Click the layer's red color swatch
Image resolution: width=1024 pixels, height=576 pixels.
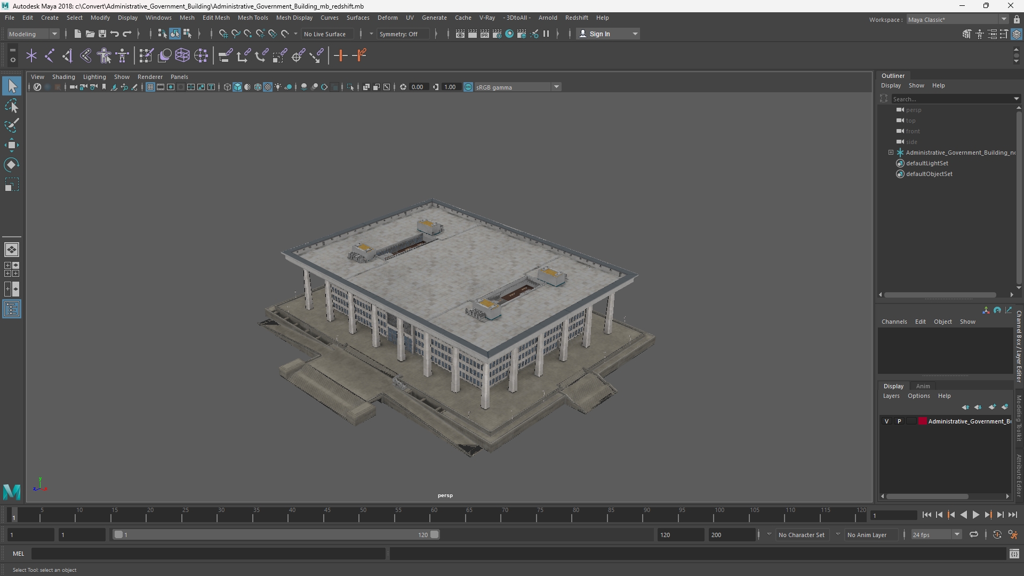(x=922, y=421)
